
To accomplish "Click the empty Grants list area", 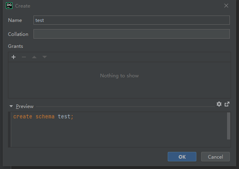I will coord(119,84).
